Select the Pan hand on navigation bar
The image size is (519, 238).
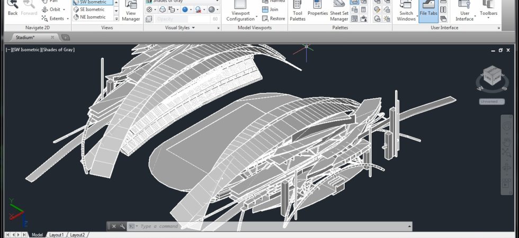pos(506,141)
